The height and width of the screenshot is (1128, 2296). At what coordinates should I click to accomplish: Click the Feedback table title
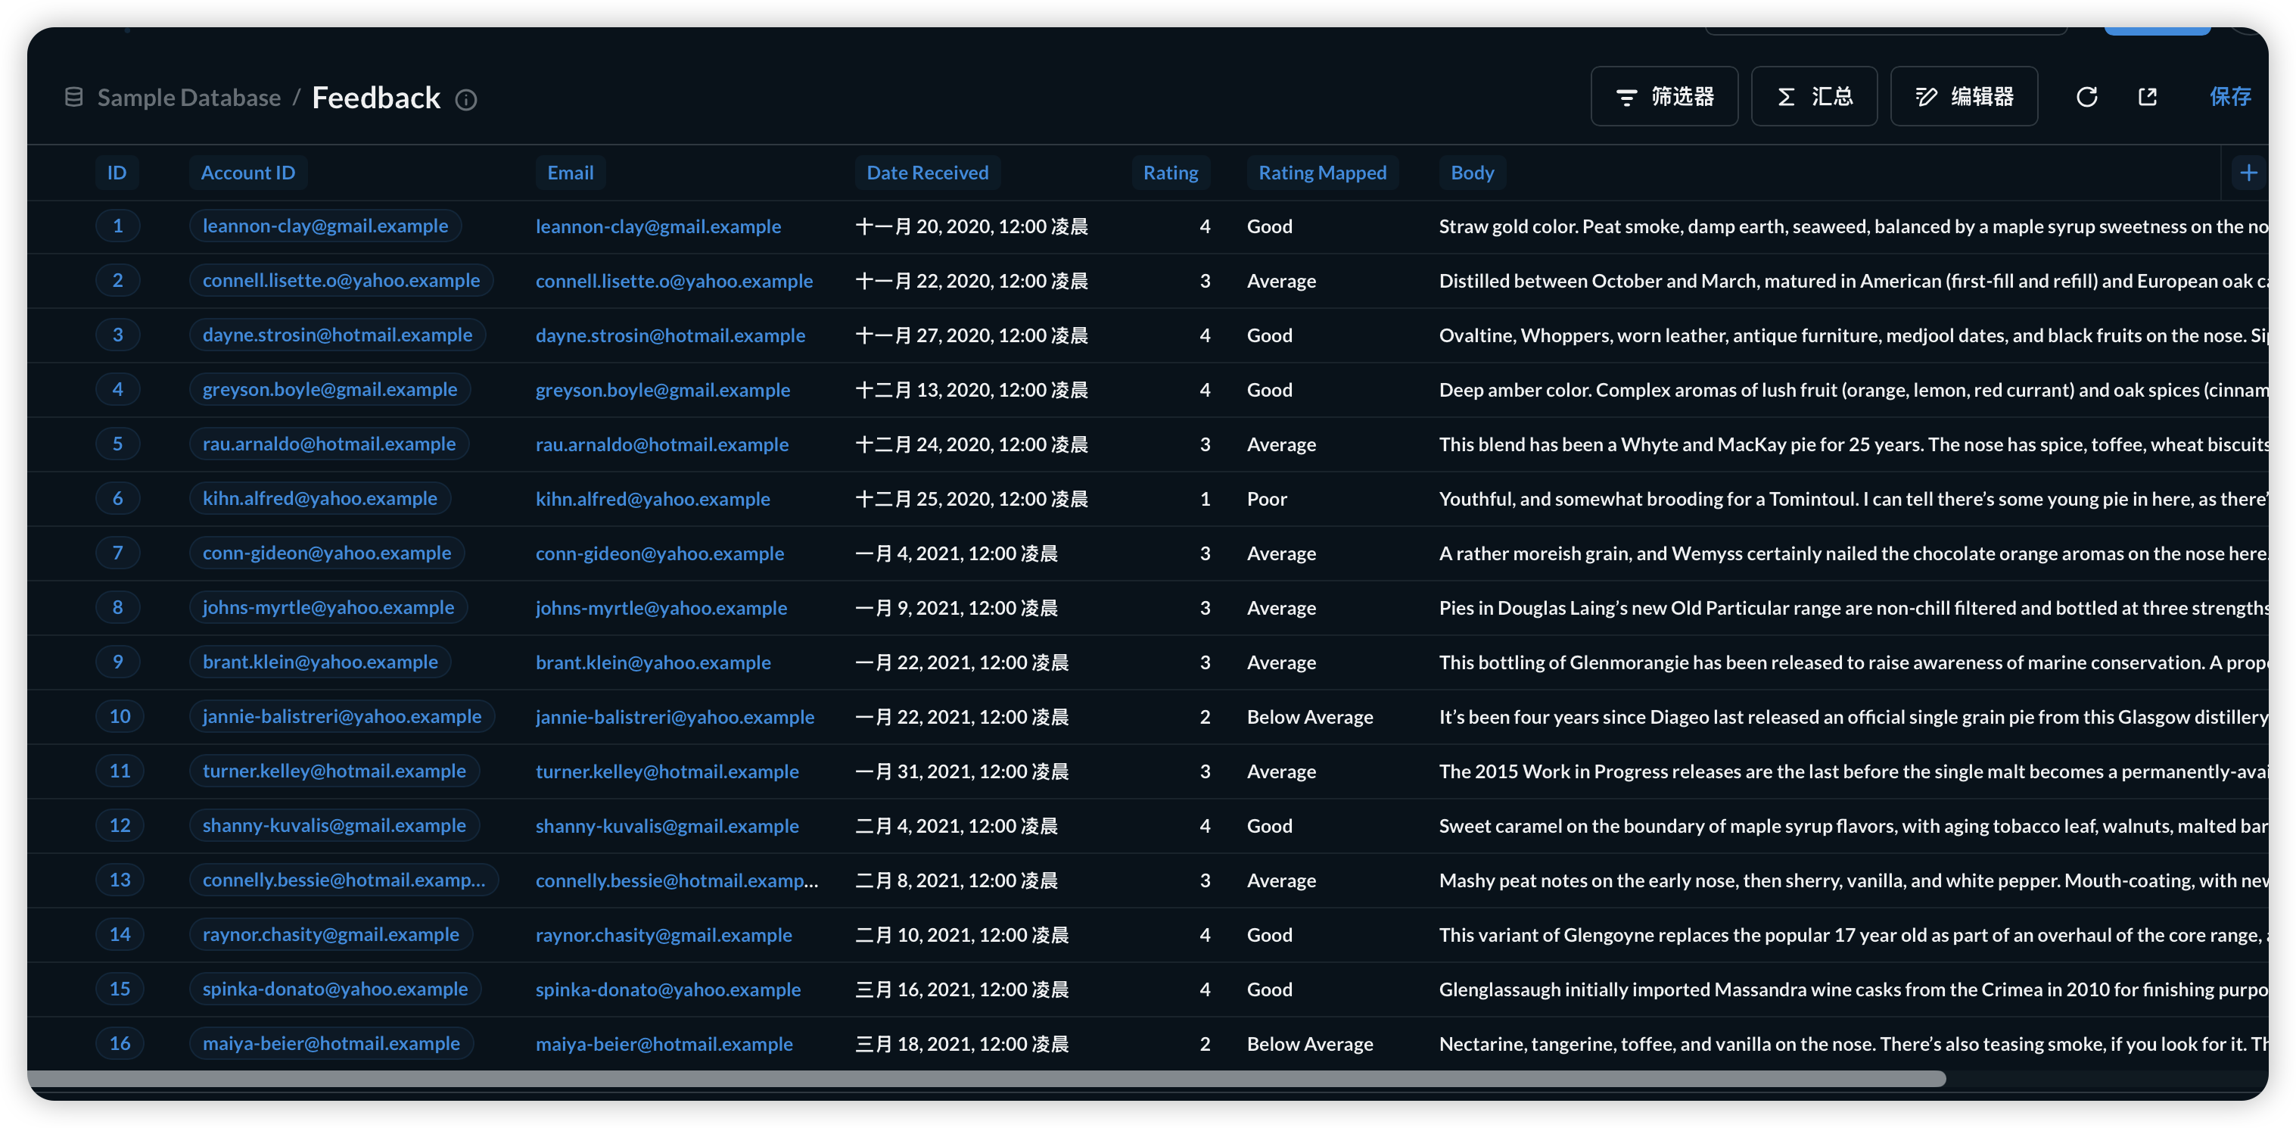(x=376, y=97)
